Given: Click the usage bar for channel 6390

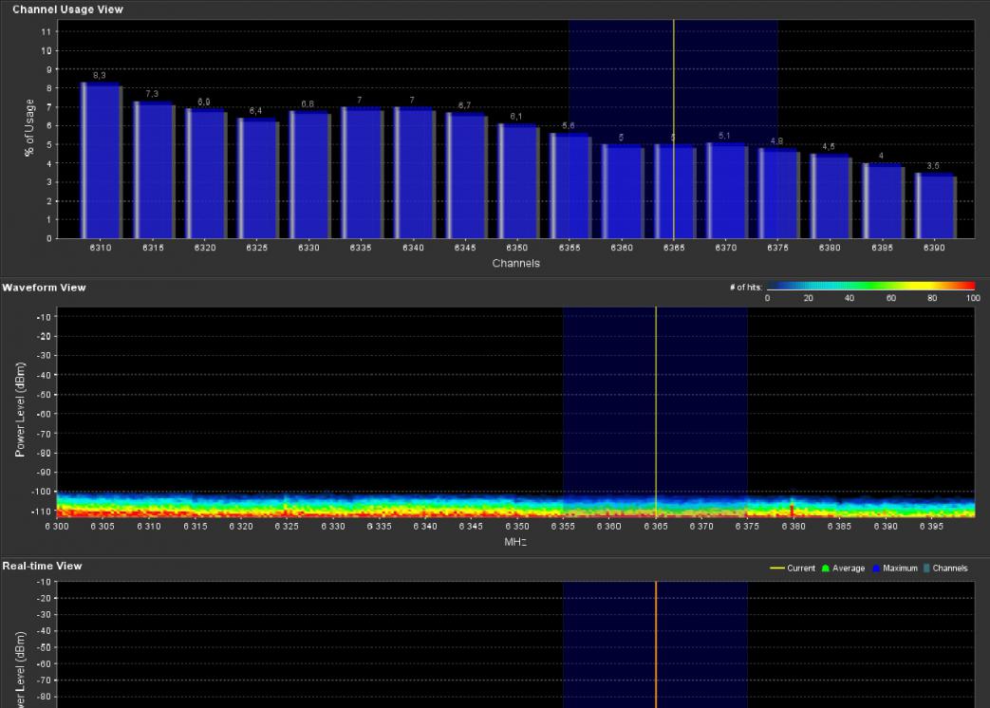Looking at the screenshot, I should coord(936,206).
